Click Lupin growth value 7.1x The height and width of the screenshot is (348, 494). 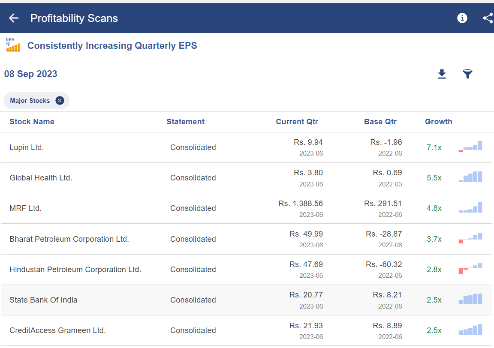coord(434,147)
